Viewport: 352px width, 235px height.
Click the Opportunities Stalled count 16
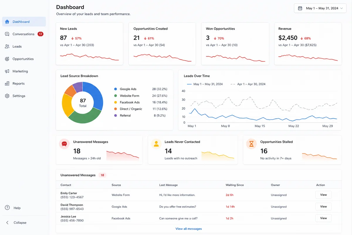click(264, 151)
